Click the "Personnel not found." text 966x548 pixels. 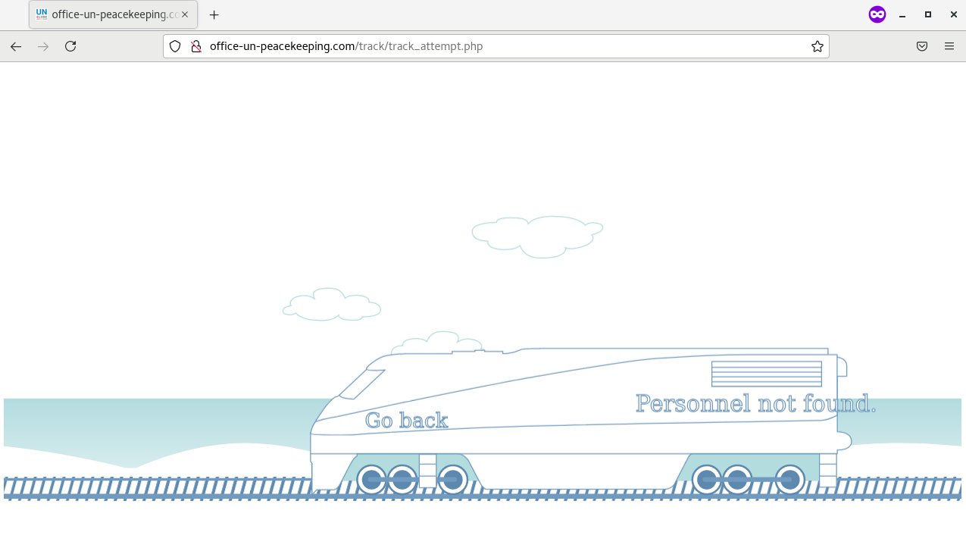[x=755, y=403]
